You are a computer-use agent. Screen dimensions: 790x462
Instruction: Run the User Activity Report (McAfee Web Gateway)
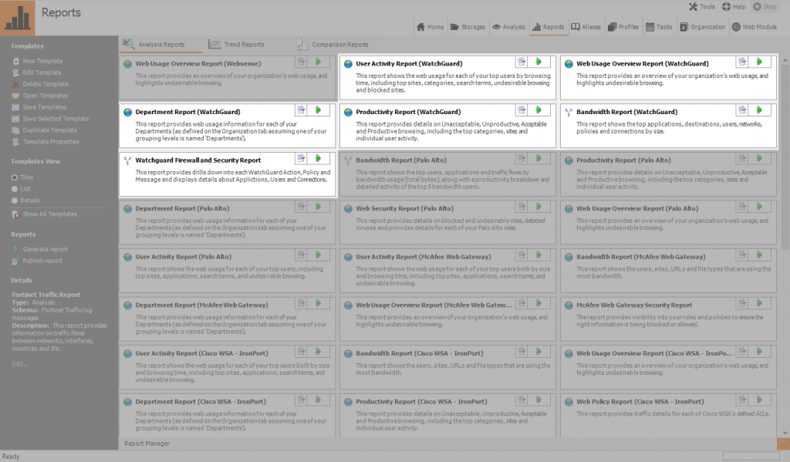point(538,255)
